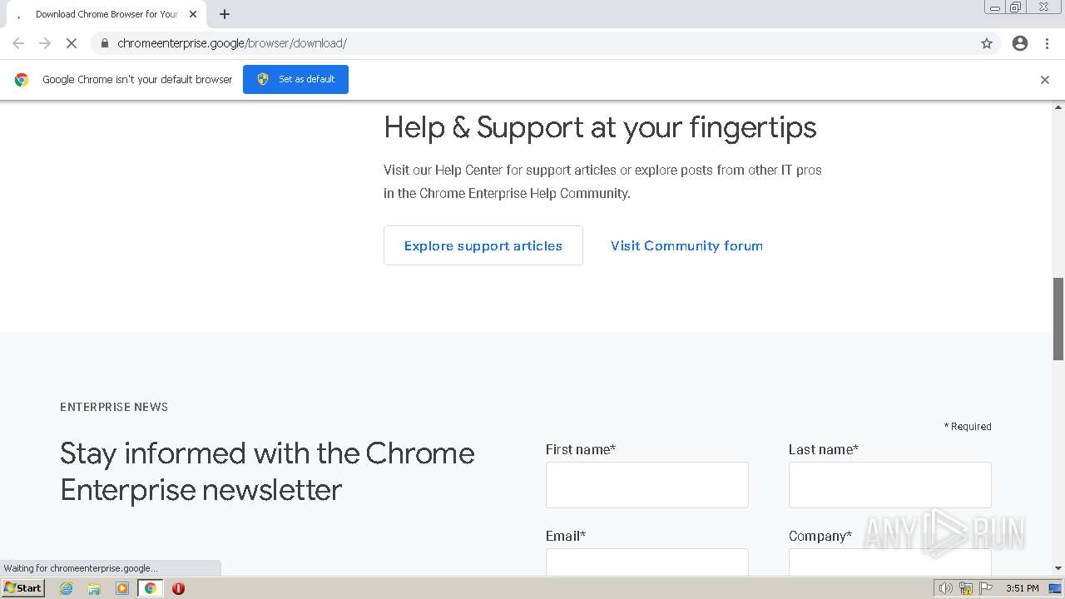The width and height of the screenshot is (1065, 599).
Task: Click ENTERPRISE NEWS heading text
Action: coord(114,407)
